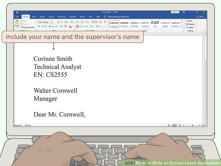Apply the Title style
Viewport: 221px width, 166px height.
tap(155, 24)
